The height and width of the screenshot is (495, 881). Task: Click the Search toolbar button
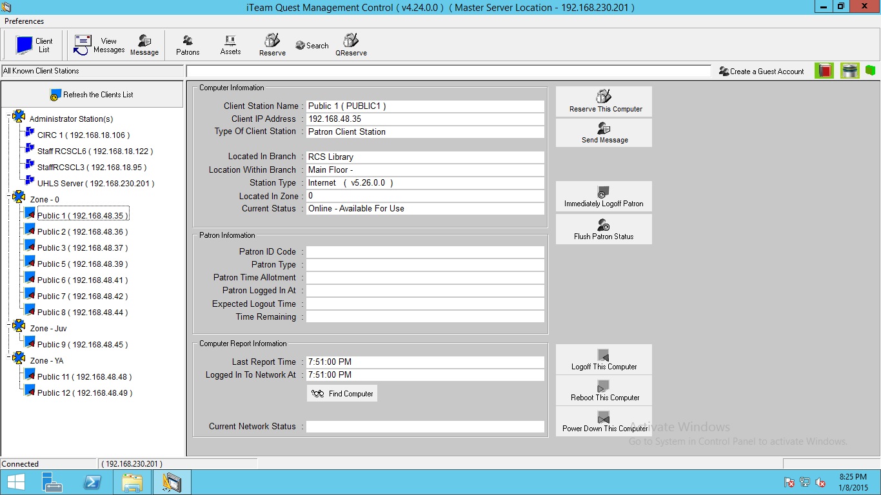[312, 46]
